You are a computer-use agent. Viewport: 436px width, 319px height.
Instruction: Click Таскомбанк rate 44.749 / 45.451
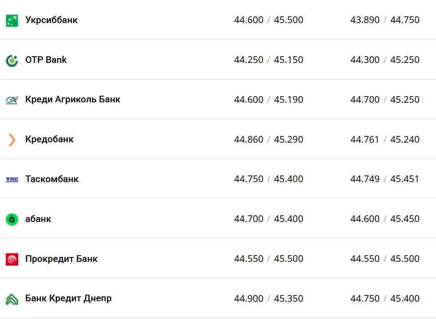[x=385, y=179]
